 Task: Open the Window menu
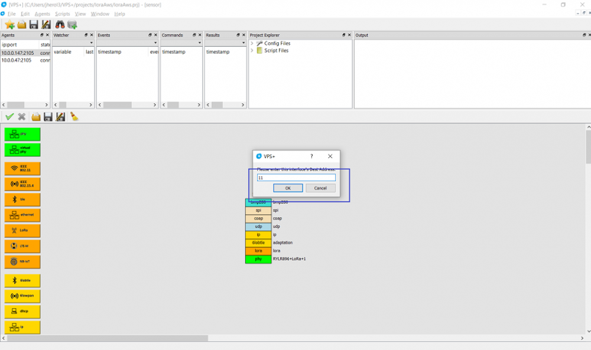click(x=100, y=14)
